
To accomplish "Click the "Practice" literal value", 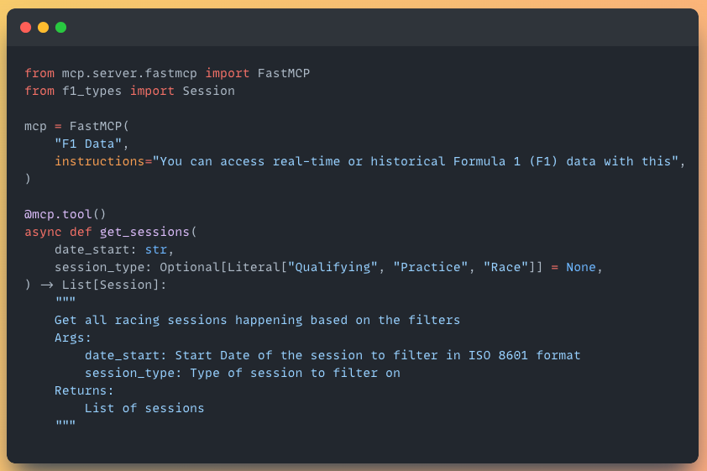I will pyautogui.click(x=431, y=267).
